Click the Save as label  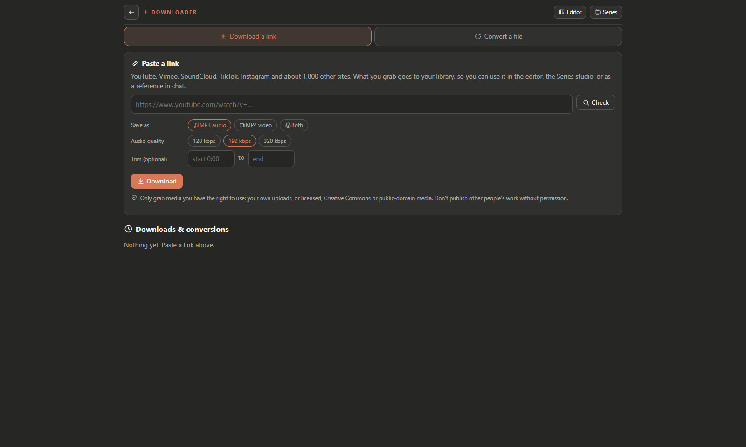140,125
